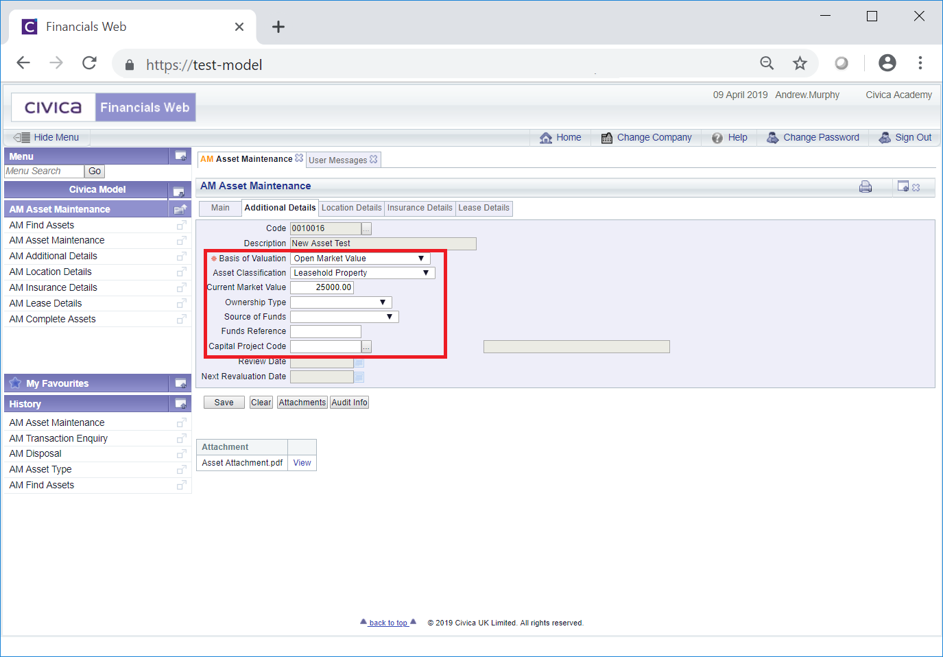Viewport: 943px width, 657px height.
Task: Switch to Location Details tab
Action: tap(351, 208)
